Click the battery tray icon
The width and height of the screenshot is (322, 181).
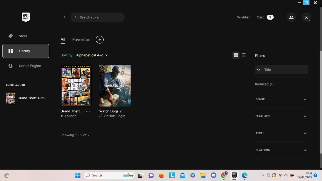(292, 175)
